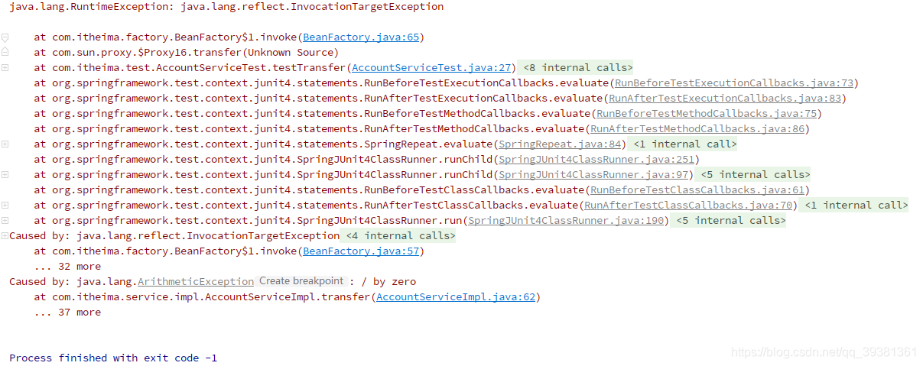This screenshot has height=366, width=923.
Task: Collapse fold marker beside BeanFactory$1.invoke line 65
Action: pyautogui.click(x=5, y=37)
